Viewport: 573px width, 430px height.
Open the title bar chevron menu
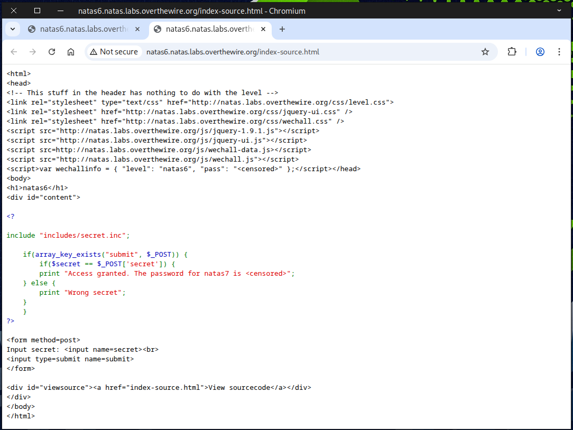click(x=560, y=11)
